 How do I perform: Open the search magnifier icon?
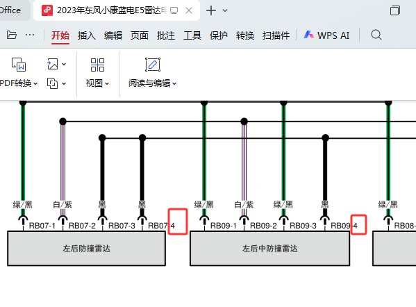coord(376,35)
